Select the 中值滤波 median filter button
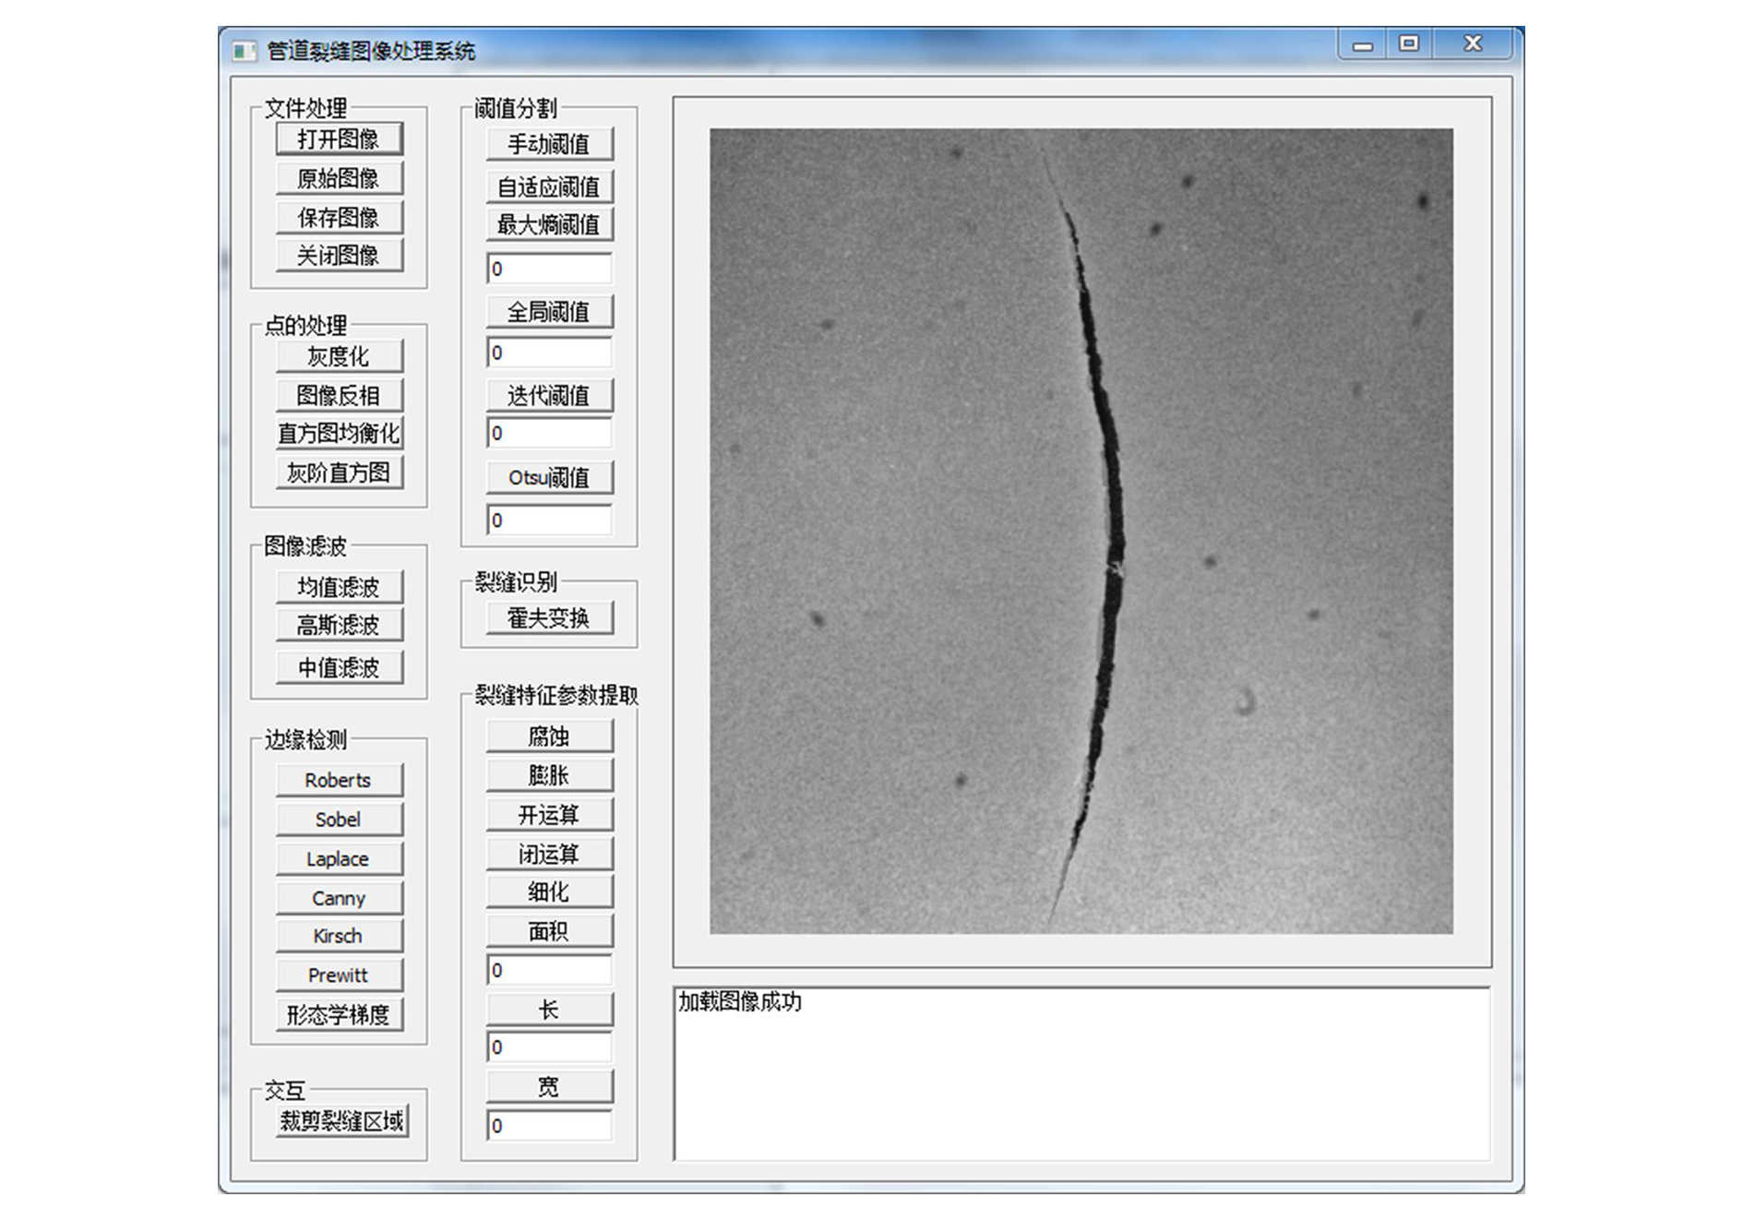The height and width of the screenshot is (1221, 1744). [339, 667]
